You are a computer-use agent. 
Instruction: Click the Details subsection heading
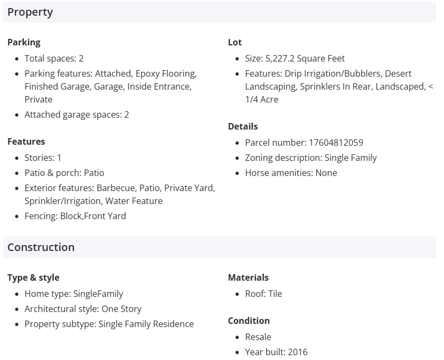pos(243,126)
